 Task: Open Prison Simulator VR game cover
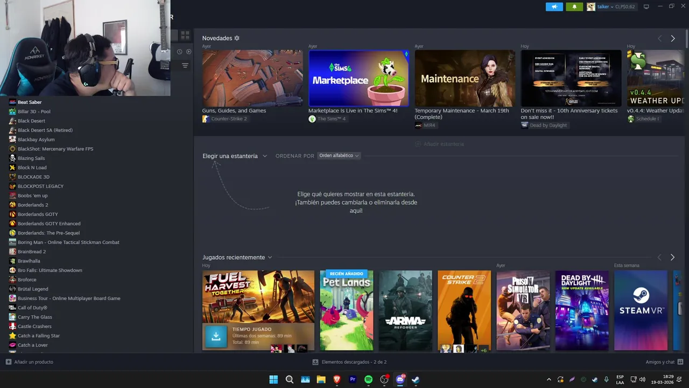pyautogui.click(x=523, y=310)
